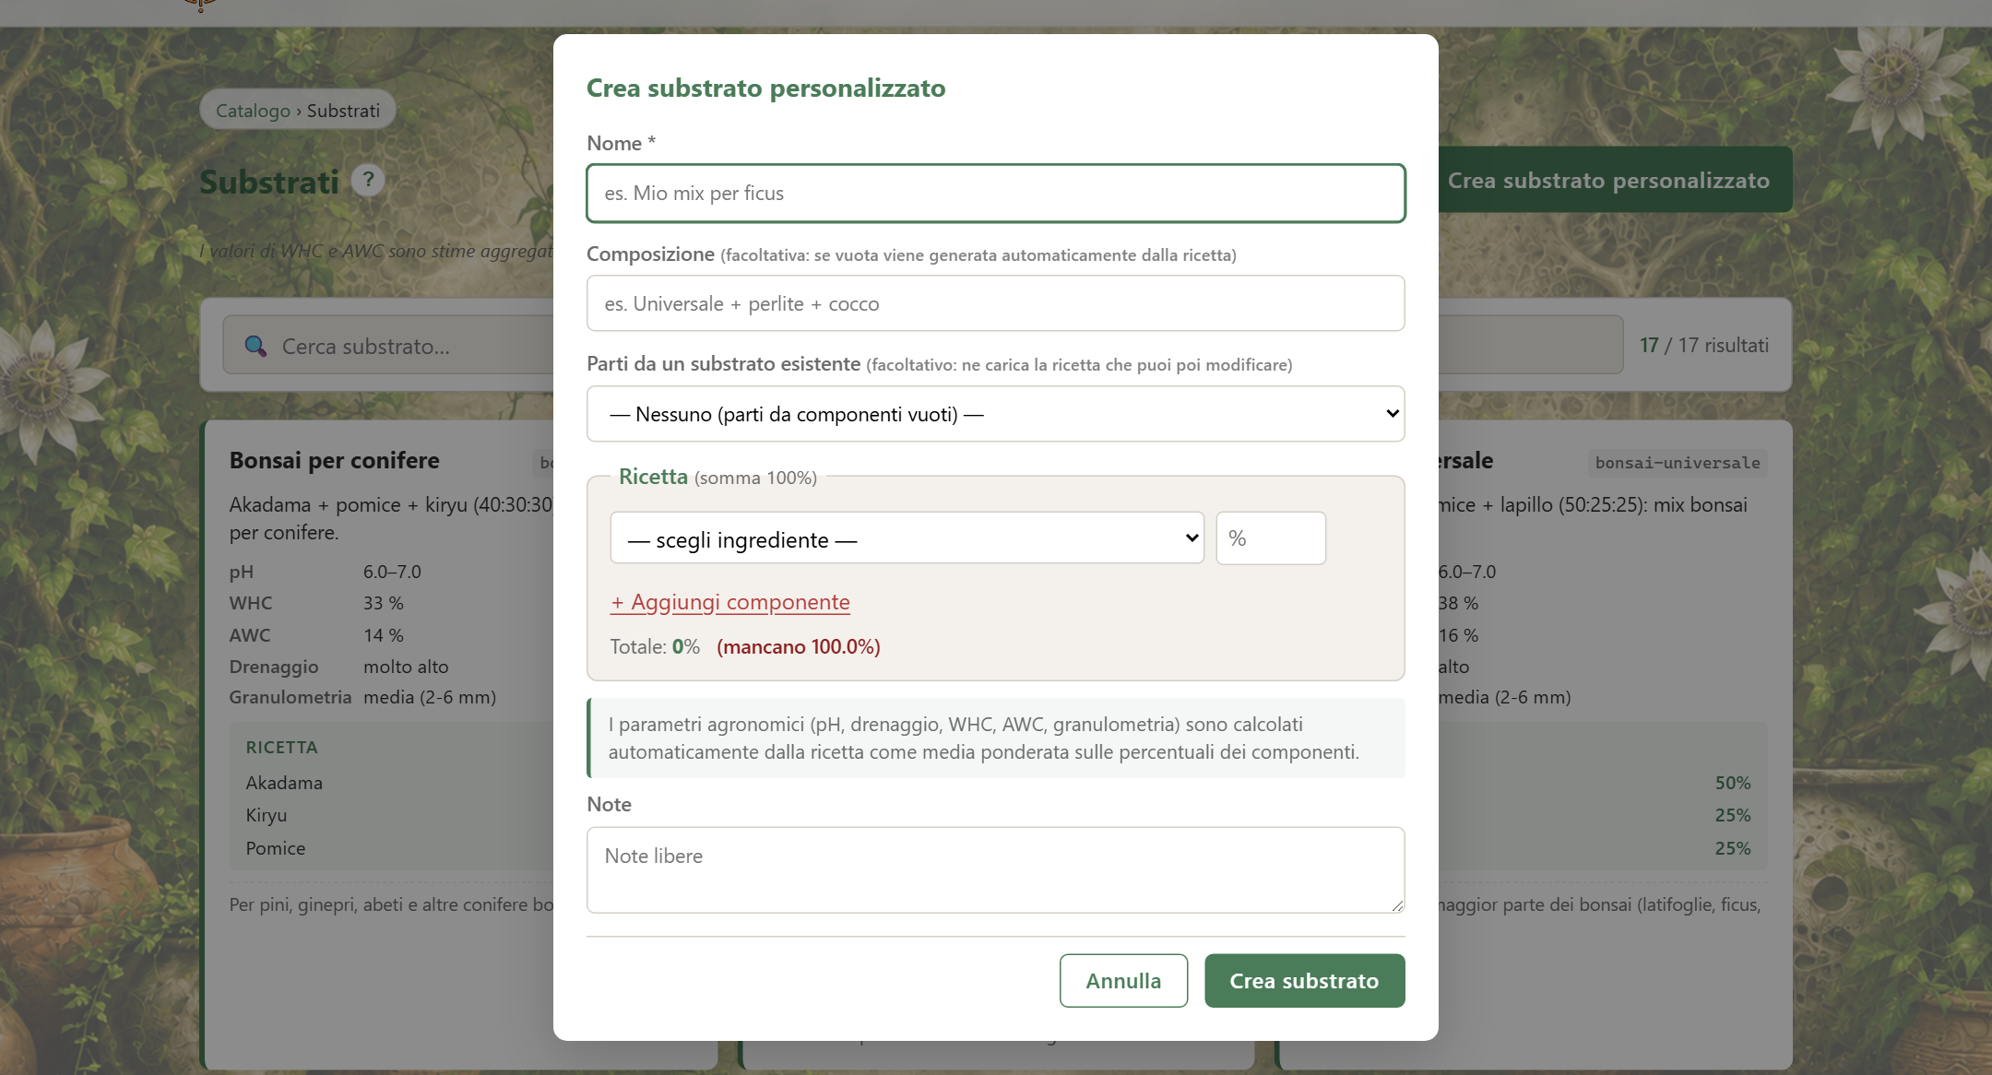The width and height of the screenshot is (1992, 1075).
Task: Click 'Pomice' in the RICETTA list
Action: pos(276,848)
